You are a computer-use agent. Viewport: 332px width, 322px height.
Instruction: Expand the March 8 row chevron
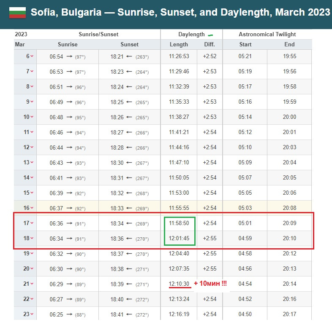point(32,87)
